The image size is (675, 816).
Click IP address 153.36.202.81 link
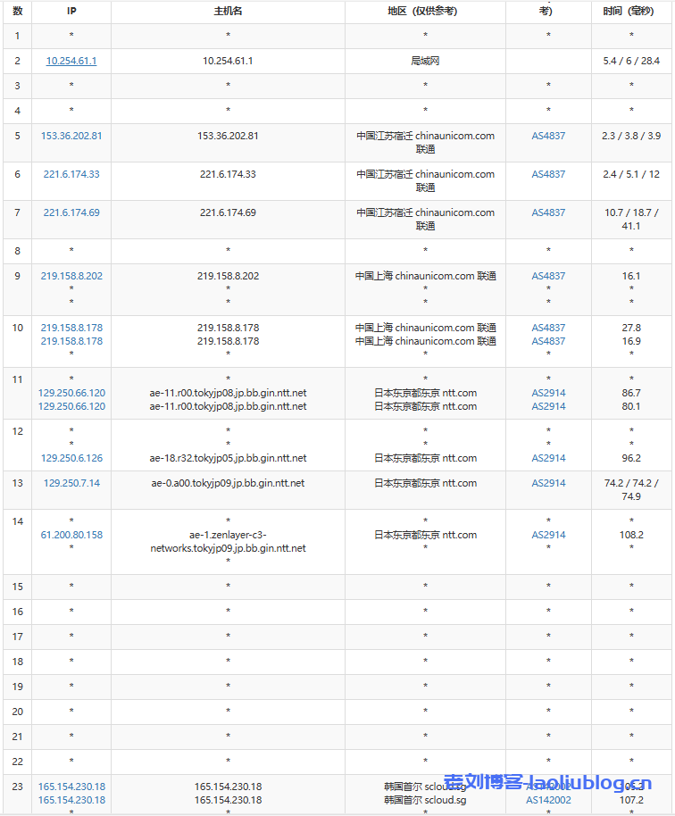pyautogui.click(x=71, y=136)
